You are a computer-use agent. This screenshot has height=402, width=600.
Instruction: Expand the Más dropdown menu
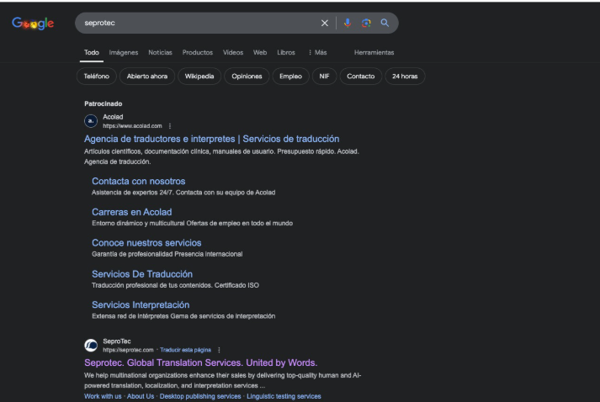[x=316, y=53]
